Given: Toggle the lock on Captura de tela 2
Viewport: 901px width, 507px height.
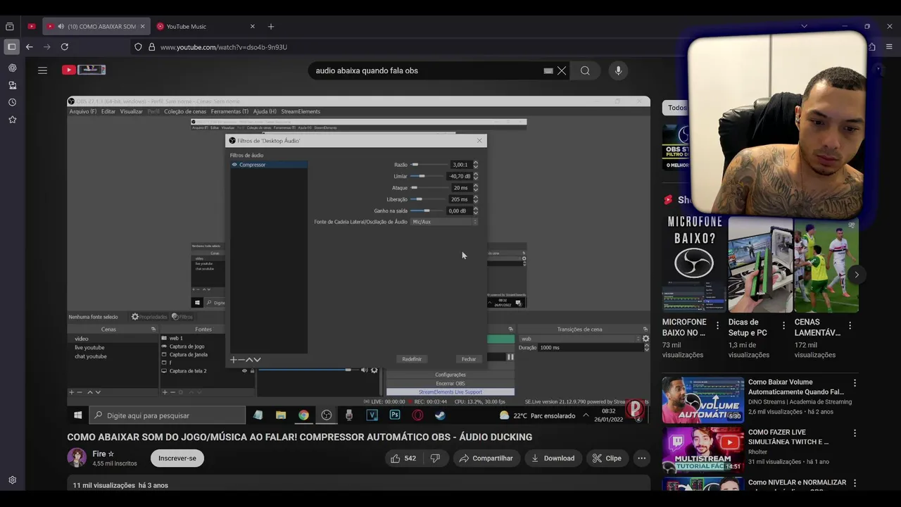Looking at the screenshot, I should pyautogui.click(x=252, y=370).
